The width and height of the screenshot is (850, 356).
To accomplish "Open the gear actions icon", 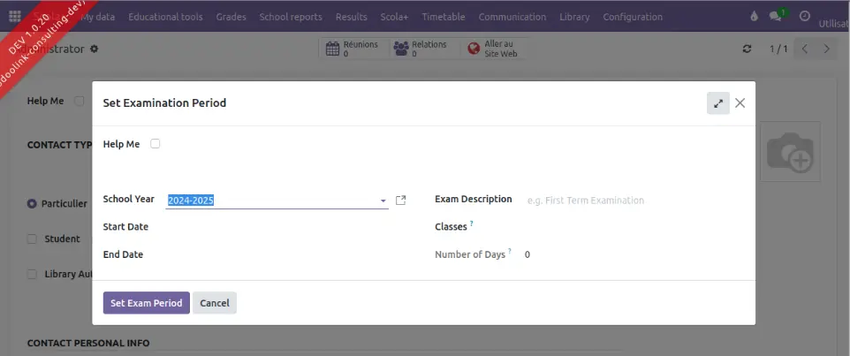I will point(95,49).
